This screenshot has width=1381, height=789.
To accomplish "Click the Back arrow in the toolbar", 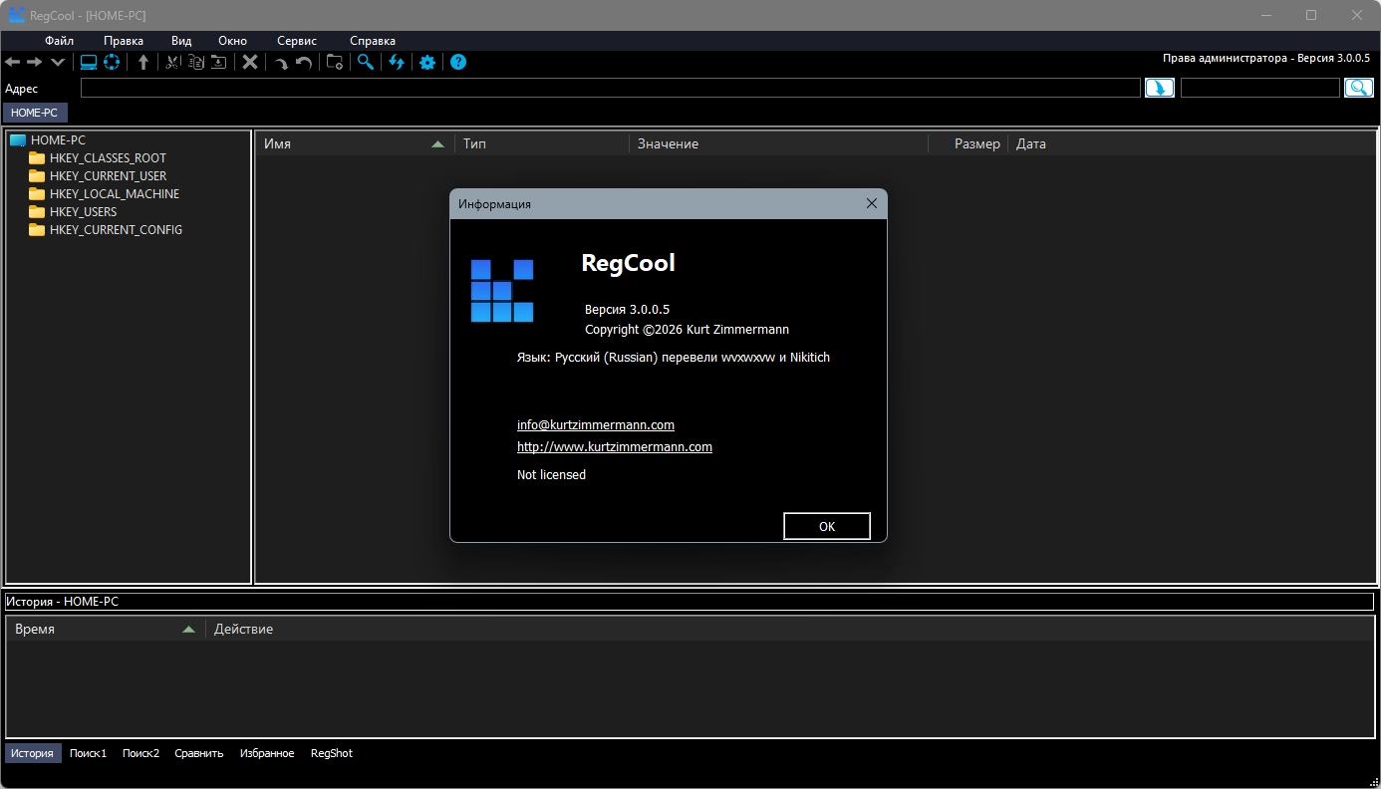I will tap(13, 62).
